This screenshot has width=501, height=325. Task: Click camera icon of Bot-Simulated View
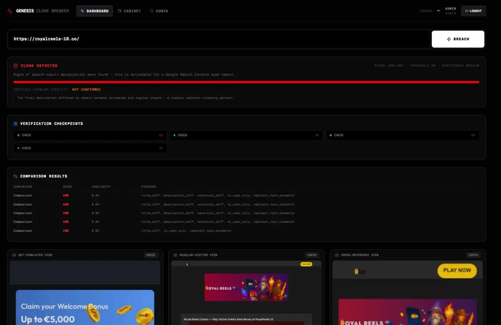tap(14, 255)
